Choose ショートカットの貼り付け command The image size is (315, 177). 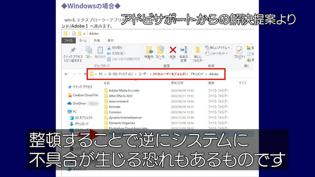pos(124,59)
